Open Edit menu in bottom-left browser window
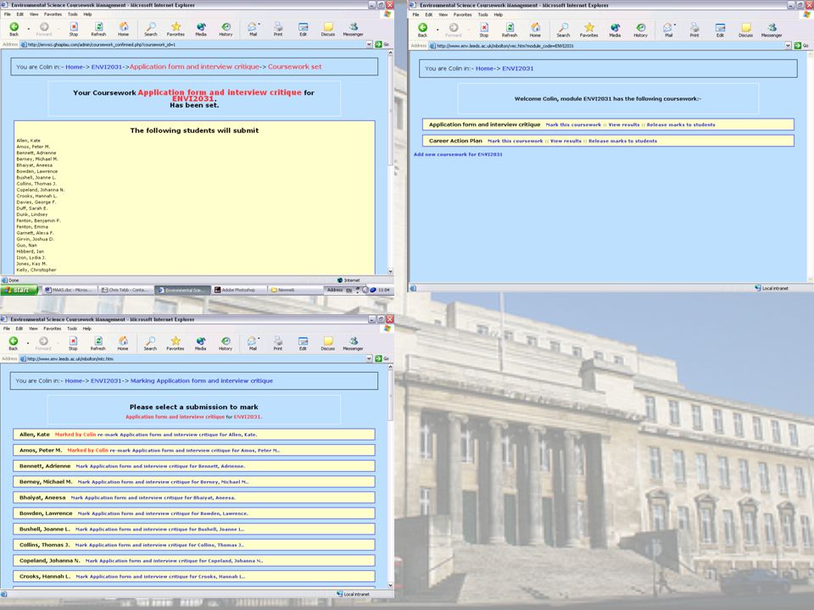814x610 pixels. 20,329
